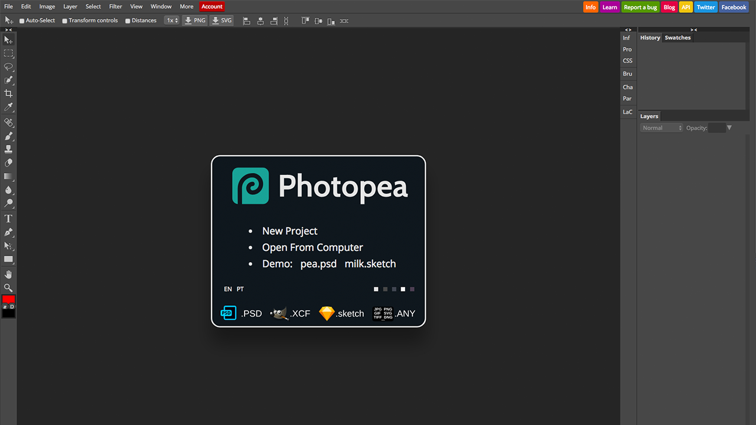Select the Type tool
This screenshot has width=756, height=425.
pyautogui.click(x=8, y=219)
